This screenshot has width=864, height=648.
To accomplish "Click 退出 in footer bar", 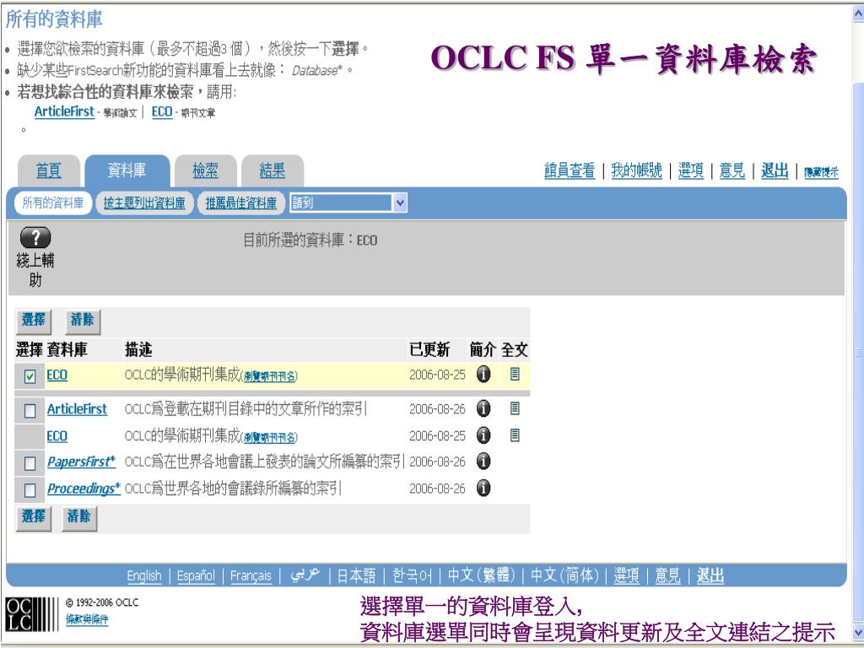I will point(710,575).
